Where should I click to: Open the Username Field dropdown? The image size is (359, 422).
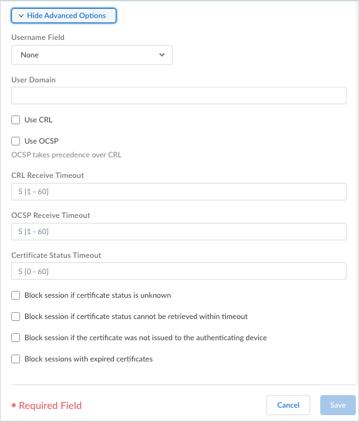click(x=92, y=55)
